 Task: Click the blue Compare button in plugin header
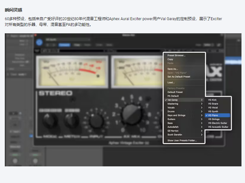tap(64, 45)
